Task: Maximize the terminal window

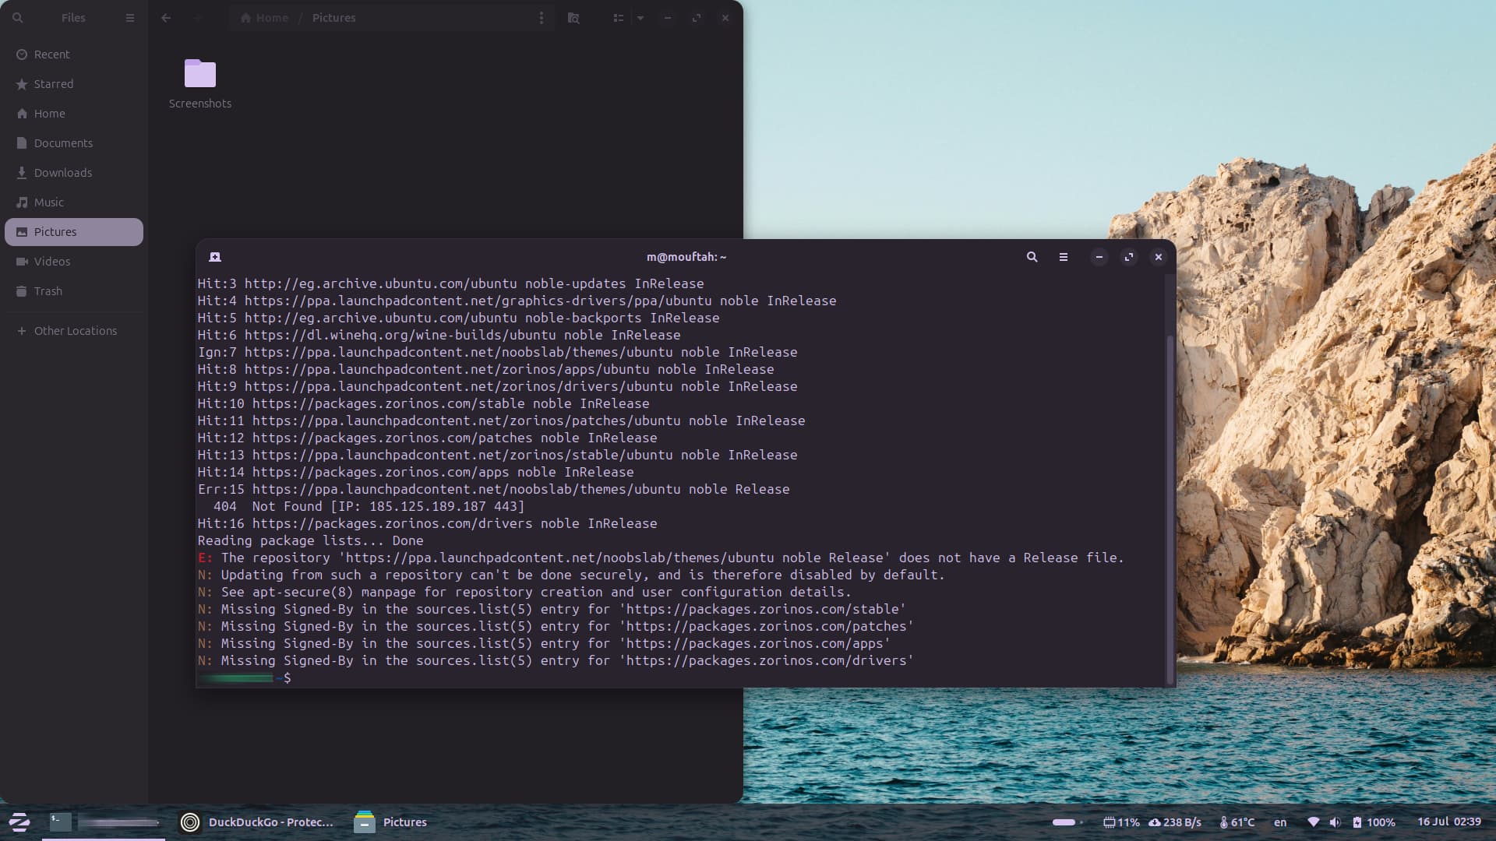Action: coord(1129,257)
